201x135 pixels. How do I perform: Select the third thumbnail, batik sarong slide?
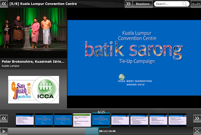pos(63,120)
